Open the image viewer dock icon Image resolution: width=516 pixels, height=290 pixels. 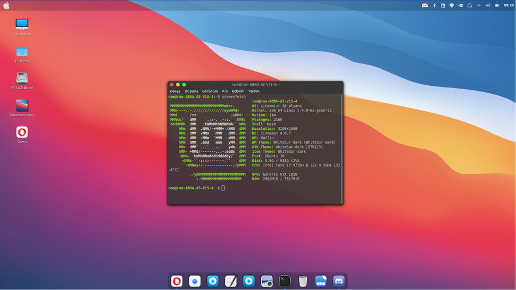[267, 281]
